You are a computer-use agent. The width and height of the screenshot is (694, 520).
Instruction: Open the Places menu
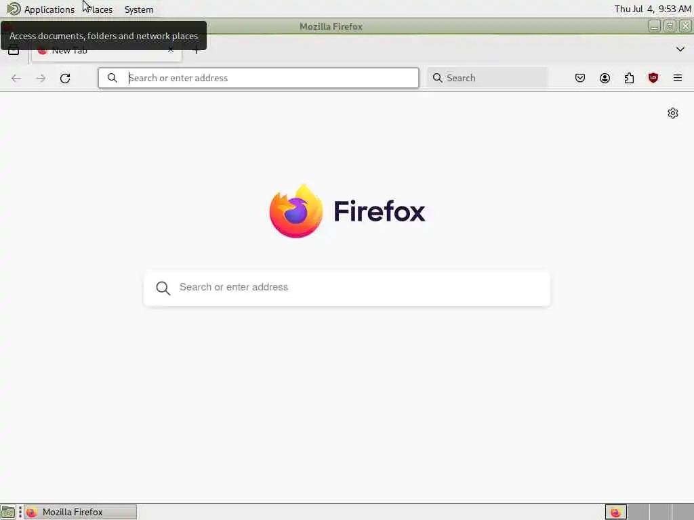pyautogui.click(x=99, y=9)
